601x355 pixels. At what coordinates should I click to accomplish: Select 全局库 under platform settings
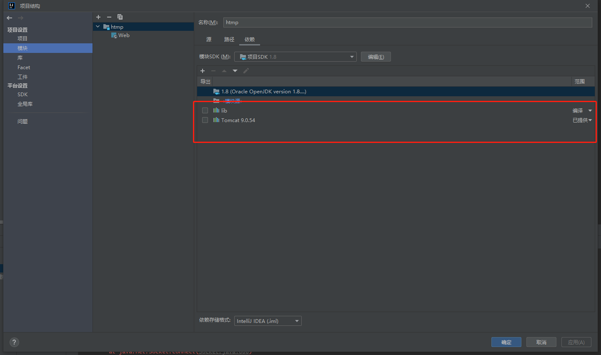[25, 104]
